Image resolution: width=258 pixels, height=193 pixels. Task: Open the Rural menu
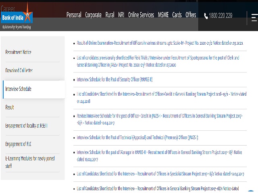pos(110,15)
